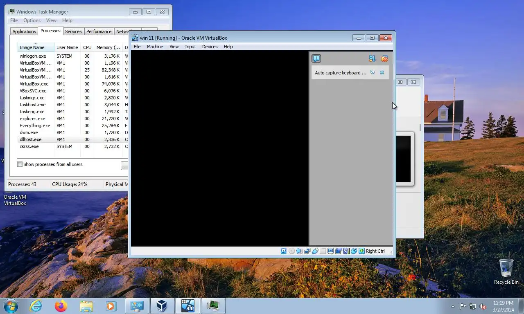The height and width of the screenshot is (314, 524).
Task: Sort processes by the Image Name column header
Action: point(36,47)
